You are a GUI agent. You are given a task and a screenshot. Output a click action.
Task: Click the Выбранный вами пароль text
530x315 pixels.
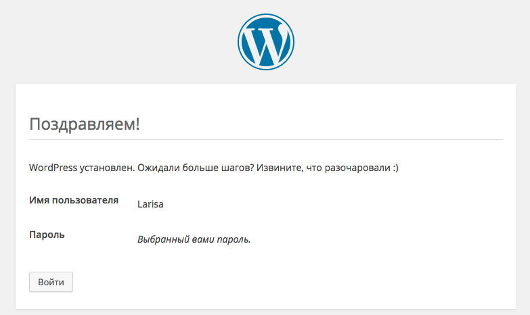click(x=194, y=239)
